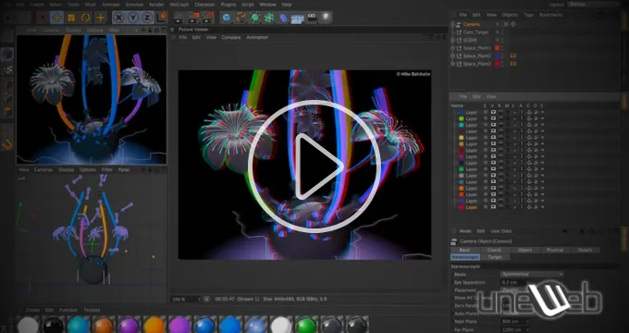The width and height of the screenshot is (629, 333).
Task: Toggle the Z axis lock button
Action: click(x=147, y=18)
